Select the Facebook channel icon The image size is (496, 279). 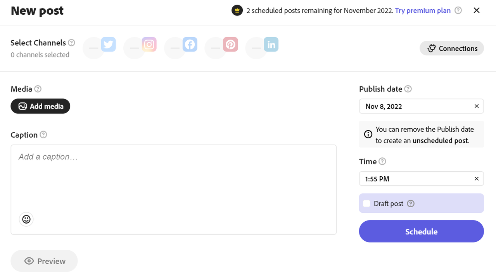click(190, 45)
